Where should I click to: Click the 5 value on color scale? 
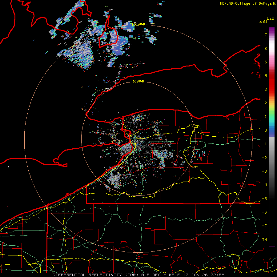point(266,62)
